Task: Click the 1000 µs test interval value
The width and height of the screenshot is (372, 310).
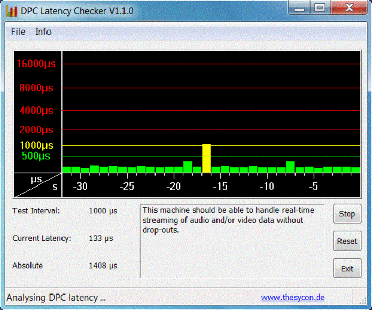Action: [103, 211]
